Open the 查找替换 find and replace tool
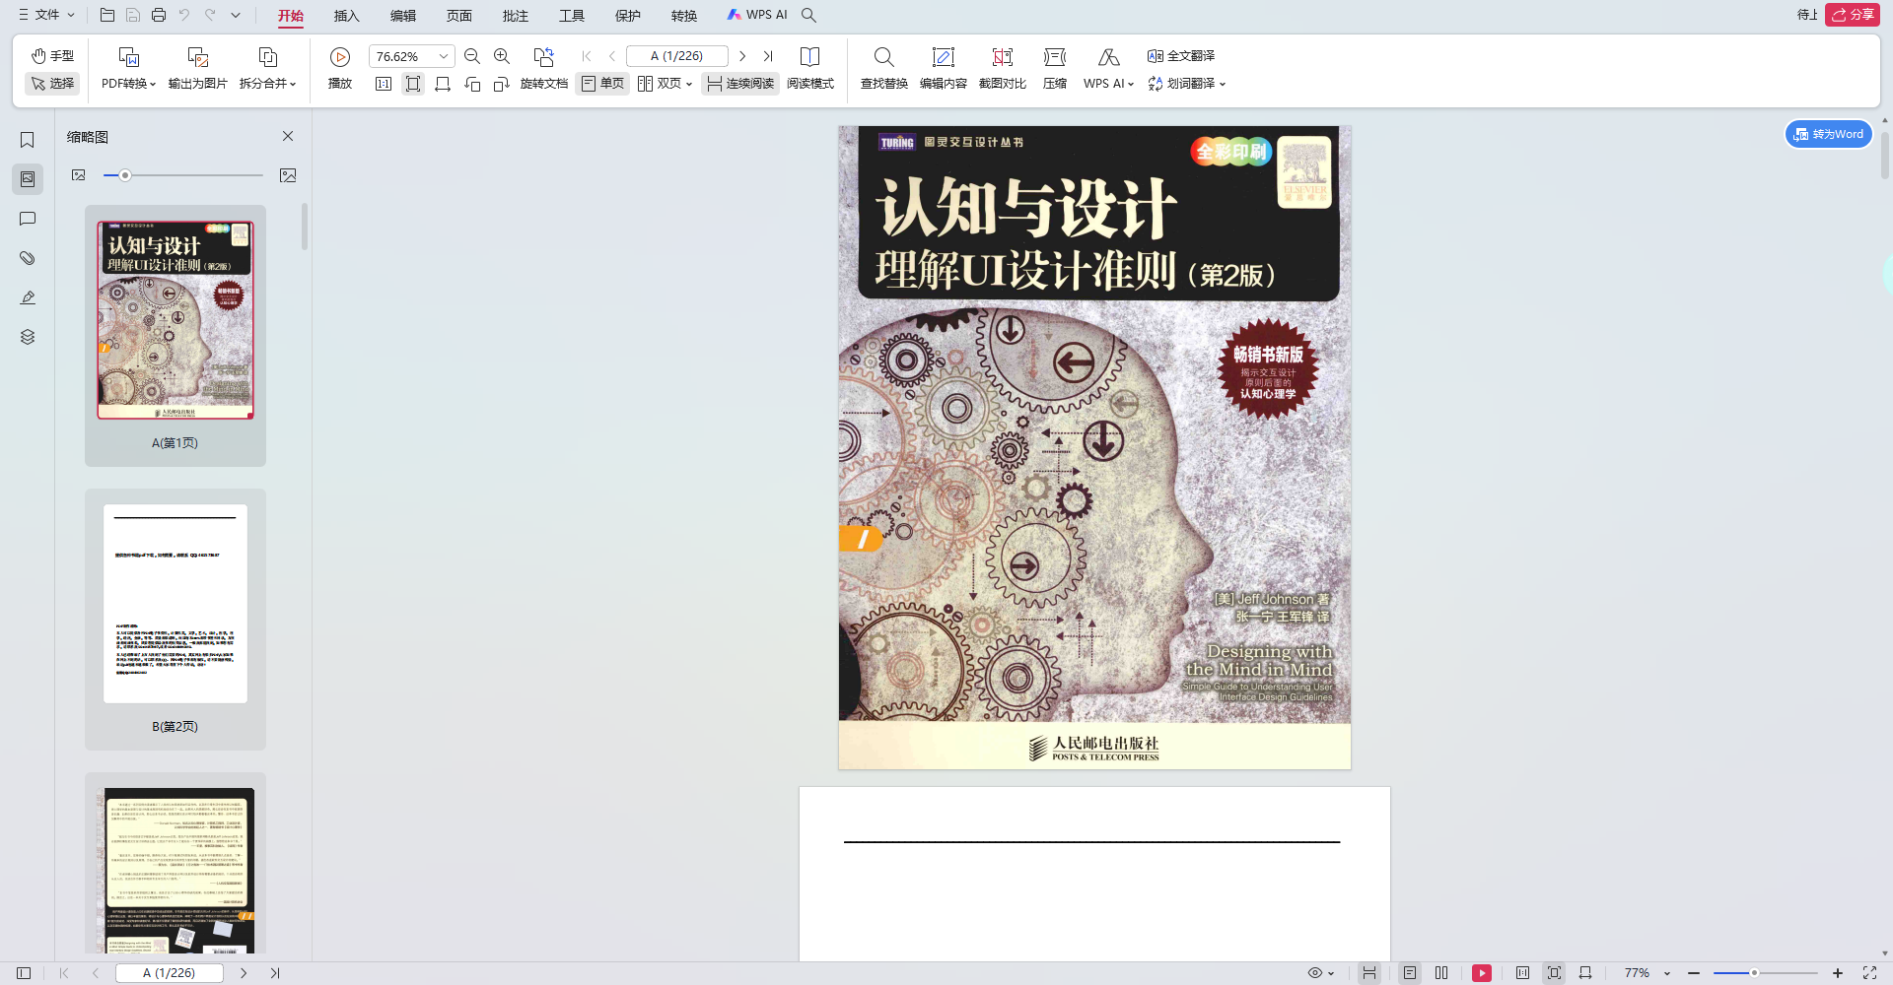1893x985 pixels. (884, 69)
